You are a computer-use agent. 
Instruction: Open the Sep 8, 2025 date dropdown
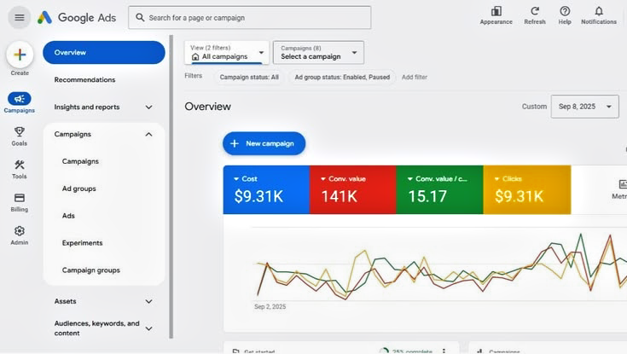coord(584,107)
